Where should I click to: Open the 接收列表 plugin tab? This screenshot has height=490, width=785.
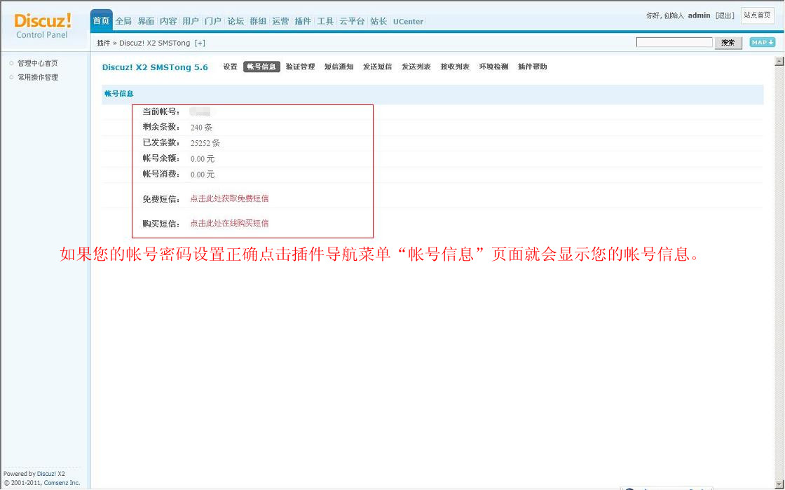(x=455, y=67)
